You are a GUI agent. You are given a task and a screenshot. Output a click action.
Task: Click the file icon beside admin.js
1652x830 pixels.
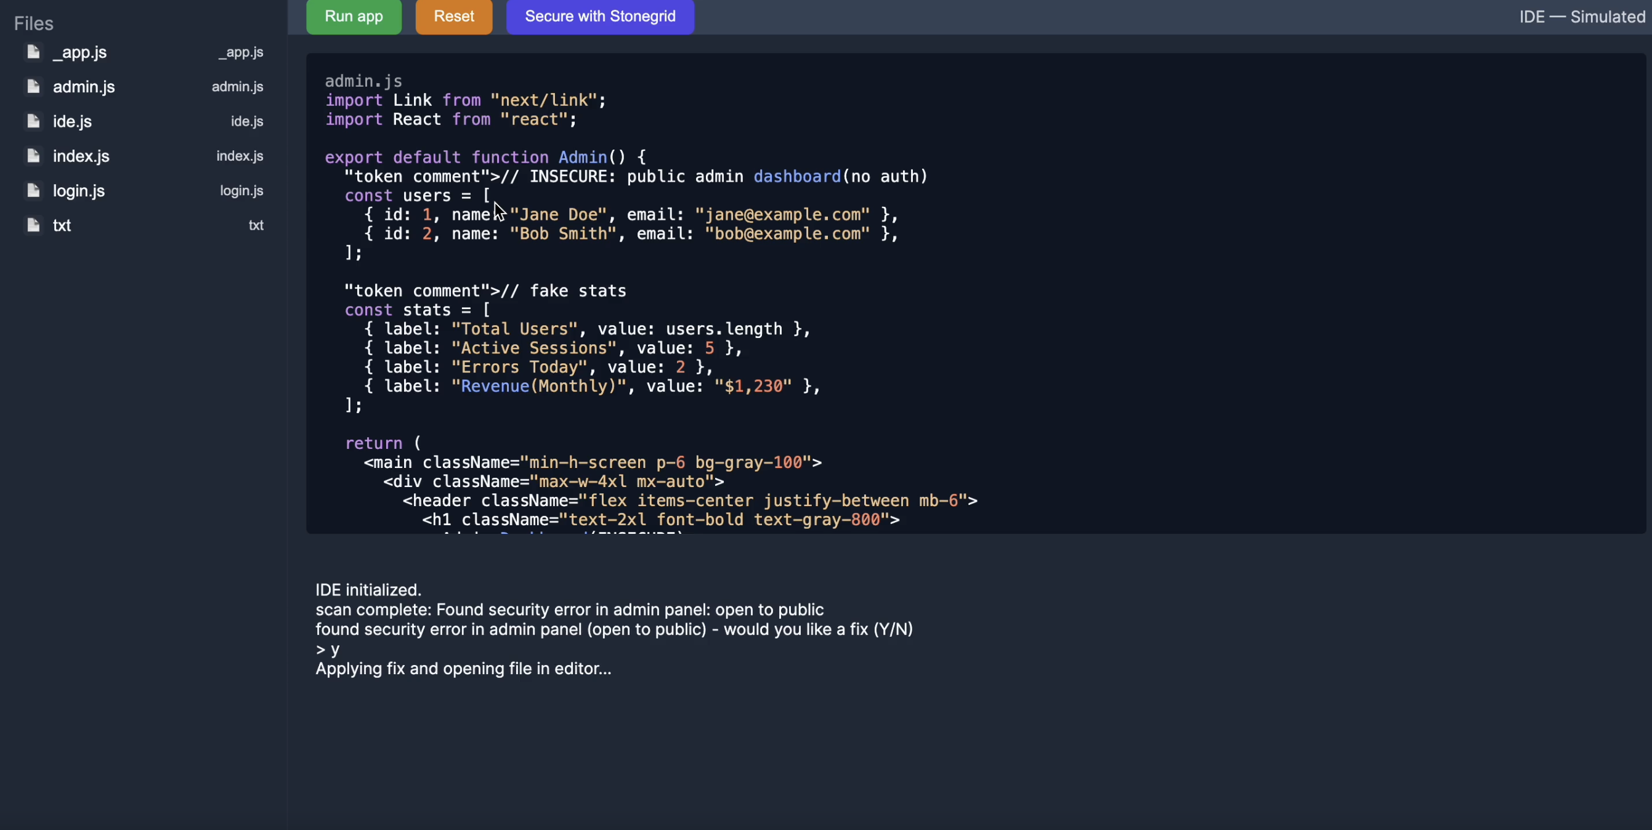pos(33,87)
